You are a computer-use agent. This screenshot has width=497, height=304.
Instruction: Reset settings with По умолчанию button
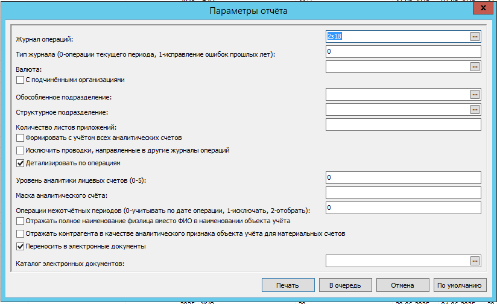click(458, 285)
